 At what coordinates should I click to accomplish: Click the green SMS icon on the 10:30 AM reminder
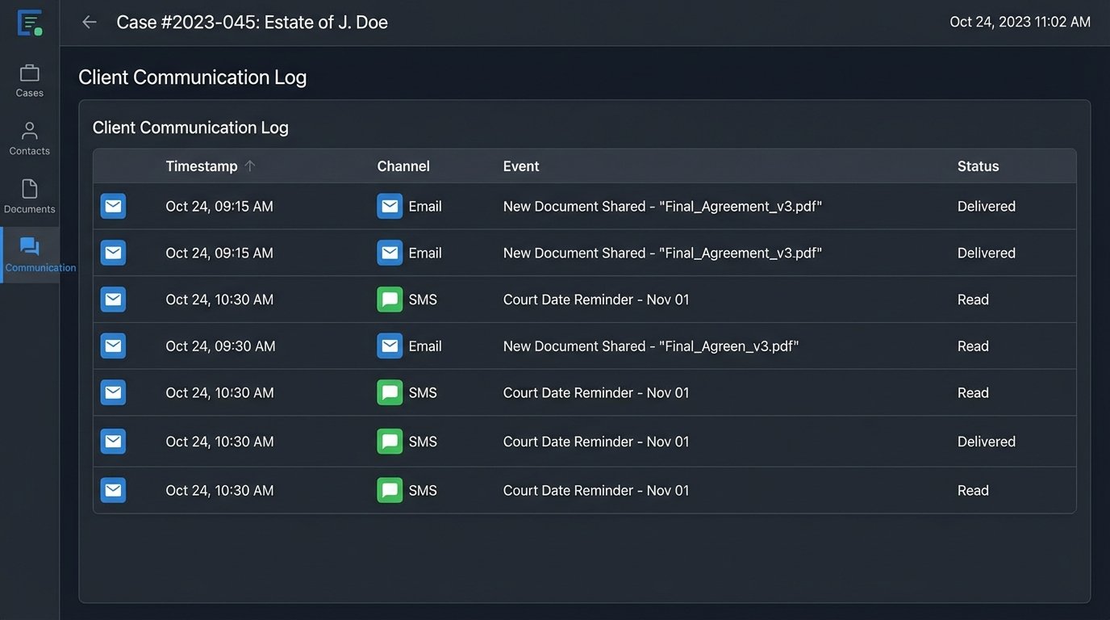tap(390, 299)
